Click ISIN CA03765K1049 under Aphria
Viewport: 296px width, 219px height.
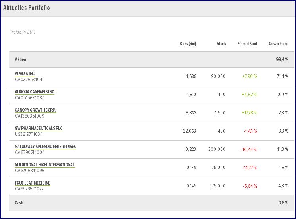tap(30, 79)
